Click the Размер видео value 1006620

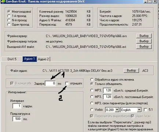point(71,16)
